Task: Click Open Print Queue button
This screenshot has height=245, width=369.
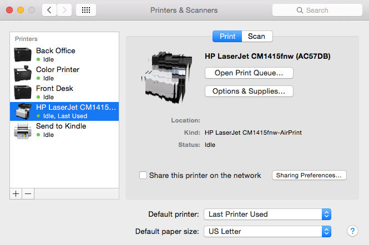Action: pos(249,73)
